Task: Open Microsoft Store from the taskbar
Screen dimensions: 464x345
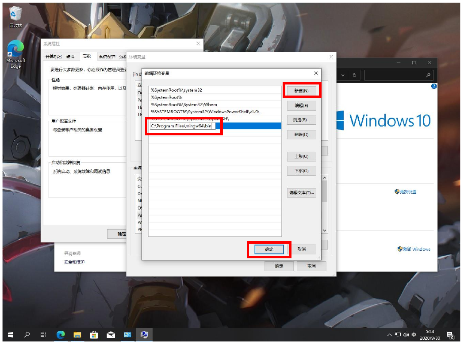Action: tap(94, 335)
